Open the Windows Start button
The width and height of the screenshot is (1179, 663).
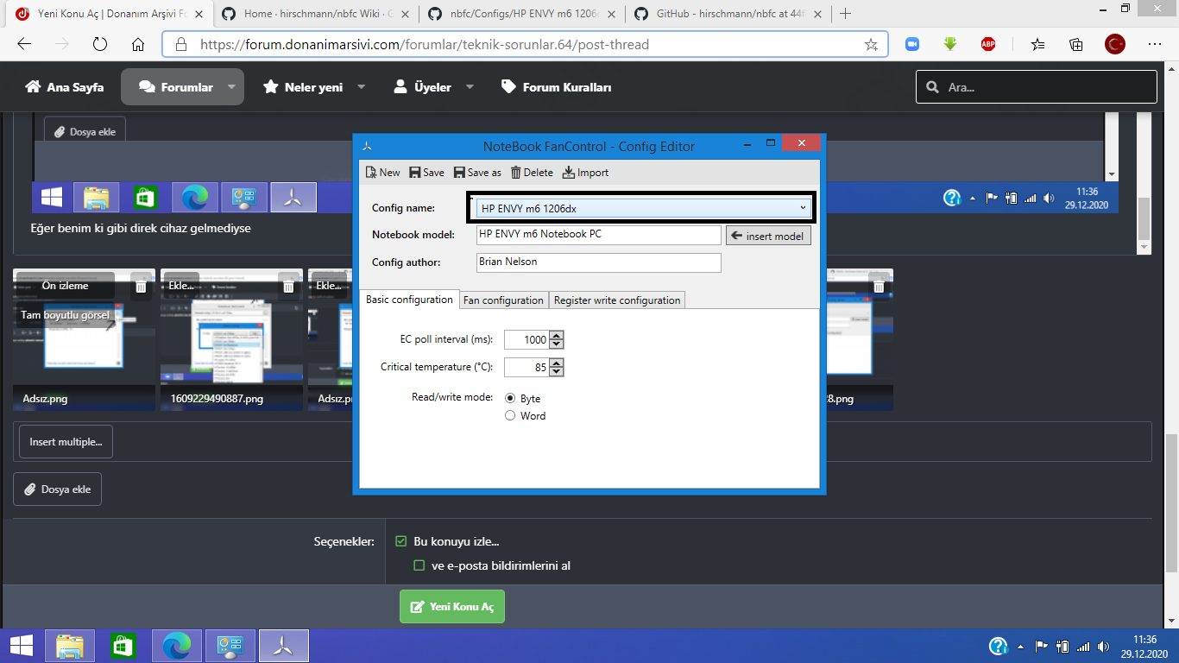(22, 646)
